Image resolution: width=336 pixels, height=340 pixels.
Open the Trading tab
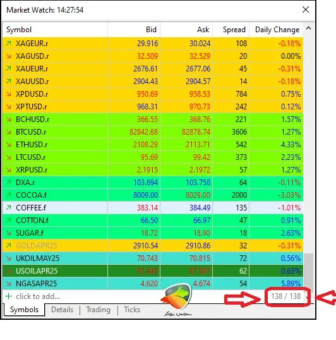[x=98, y=310]
